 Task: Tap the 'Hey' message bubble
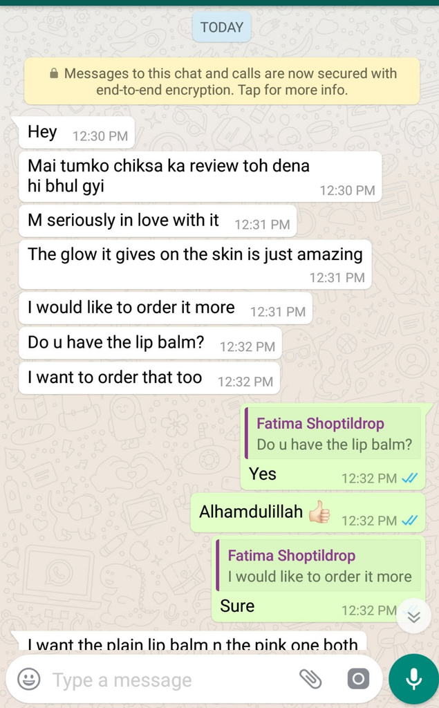pyautogui.click(x=77, y=132)
